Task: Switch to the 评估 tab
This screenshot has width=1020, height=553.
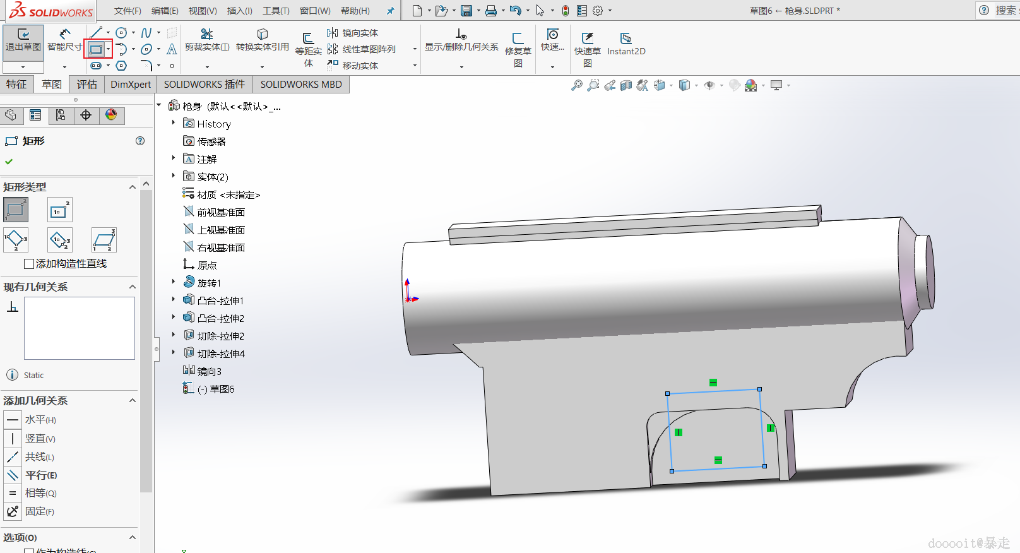Action: (x=87, y=85)
